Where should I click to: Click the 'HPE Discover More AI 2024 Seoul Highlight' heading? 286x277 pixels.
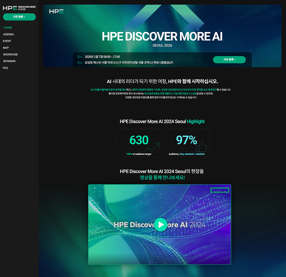pos(162,121)
